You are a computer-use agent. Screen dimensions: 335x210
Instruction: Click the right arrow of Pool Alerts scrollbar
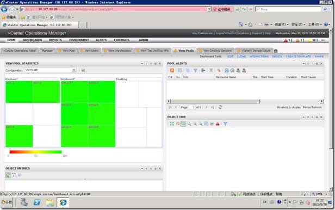tap(322, 101)
